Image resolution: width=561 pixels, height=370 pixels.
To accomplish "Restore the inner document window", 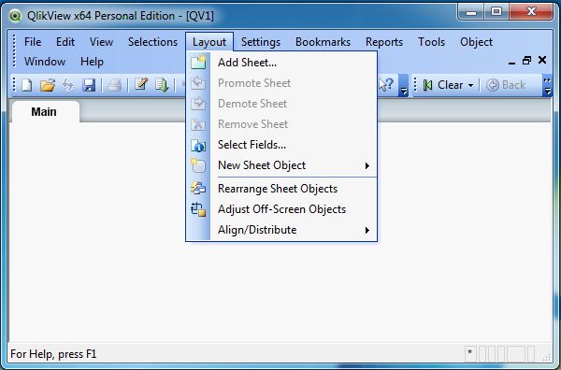I will coord(526,60).
